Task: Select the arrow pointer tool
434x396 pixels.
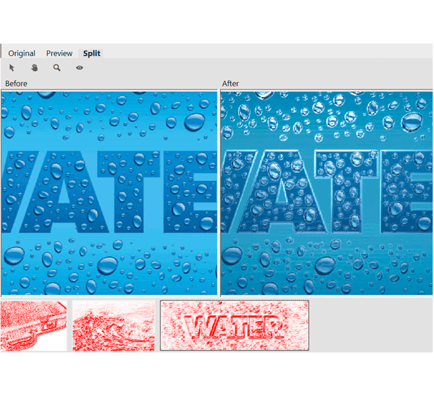Action: [x=12, y=67]
